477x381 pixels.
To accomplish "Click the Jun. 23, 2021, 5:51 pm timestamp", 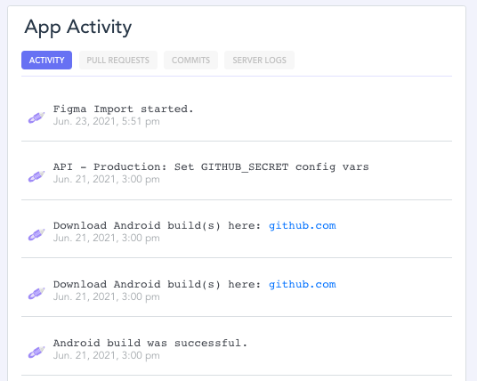I will click(x=107, y=121).
